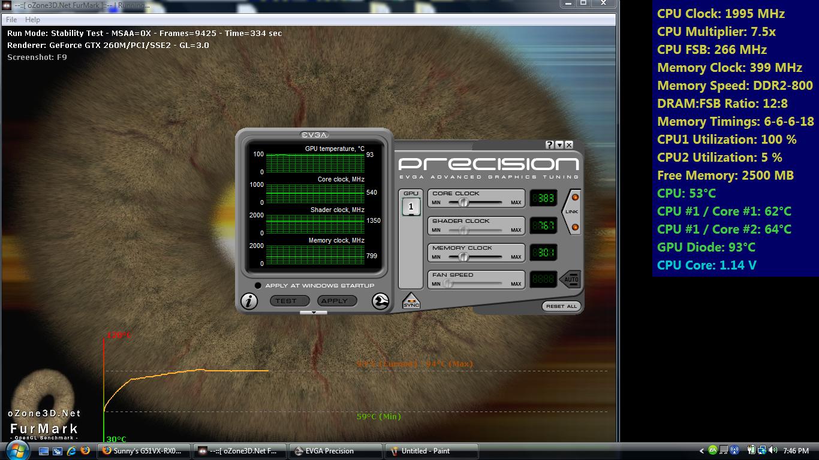
Task: Click 'Renderer: GeForce GTX 260M' line
Action: (x=108, y=45)
